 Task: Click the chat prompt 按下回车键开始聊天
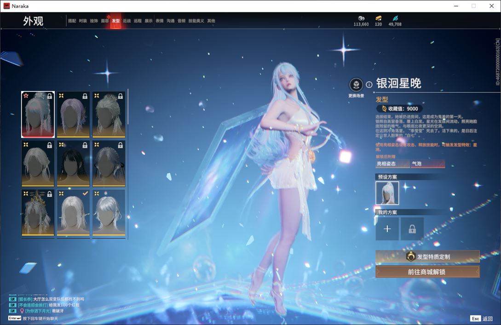coord(40,319)
